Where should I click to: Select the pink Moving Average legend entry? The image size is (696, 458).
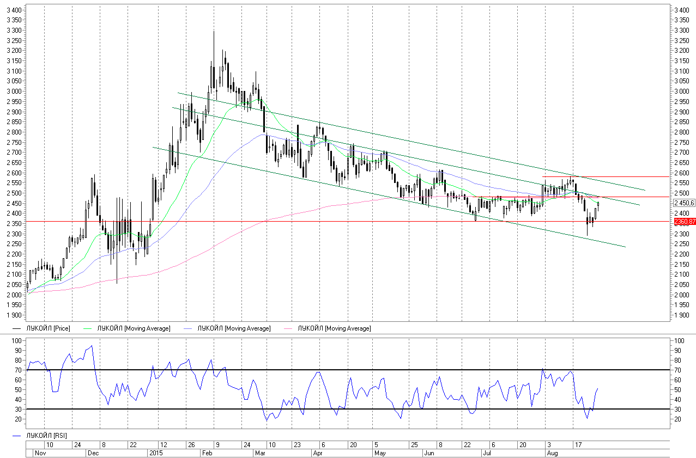click(x=334, y=328)
